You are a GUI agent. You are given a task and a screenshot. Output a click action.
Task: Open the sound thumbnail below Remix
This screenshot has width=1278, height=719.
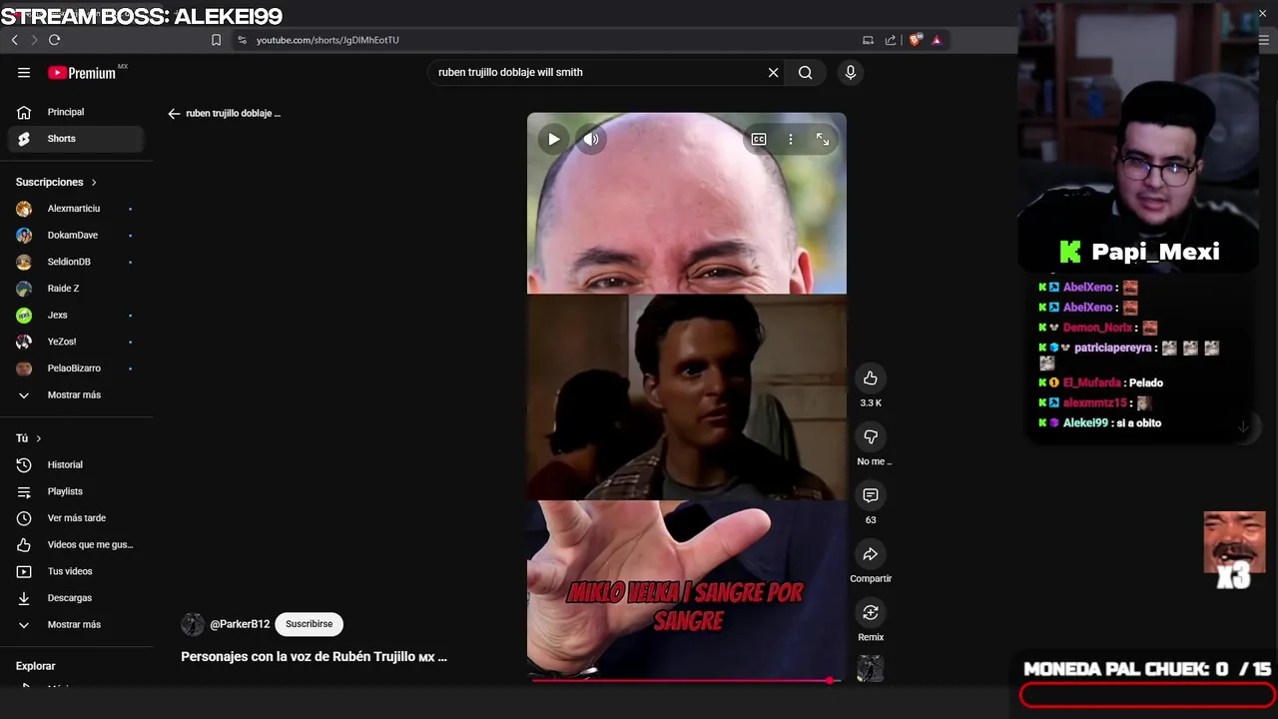click(871, 668)
